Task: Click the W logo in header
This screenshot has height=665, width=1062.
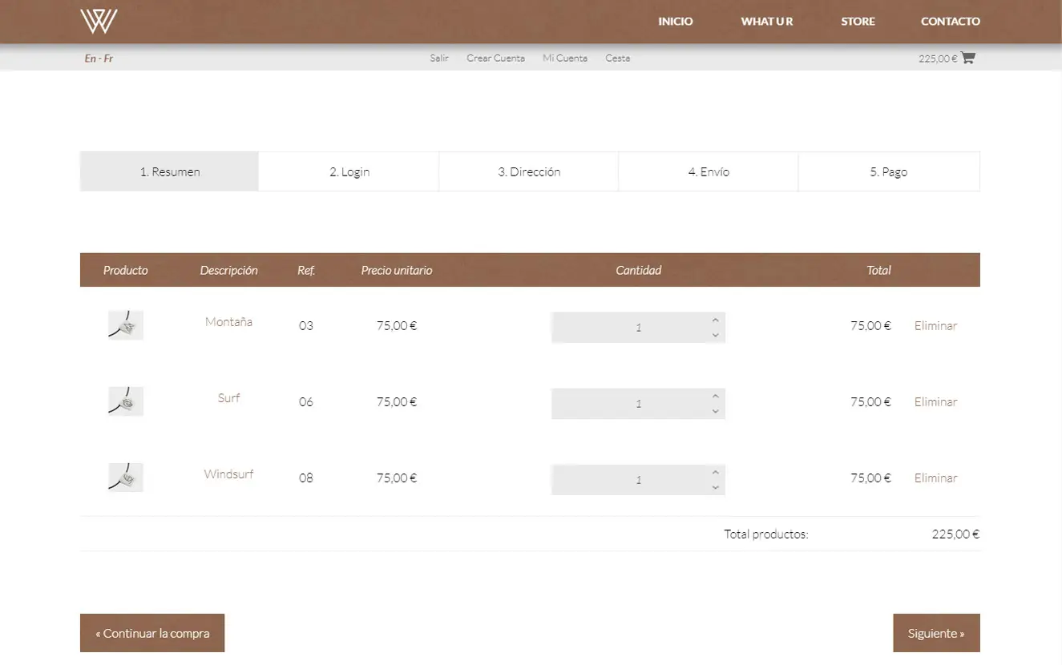Action: pos(99,21)
